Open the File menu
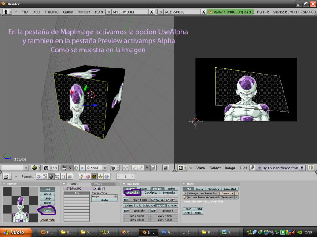This screenshot has height=237, width=317. [25, 12]
